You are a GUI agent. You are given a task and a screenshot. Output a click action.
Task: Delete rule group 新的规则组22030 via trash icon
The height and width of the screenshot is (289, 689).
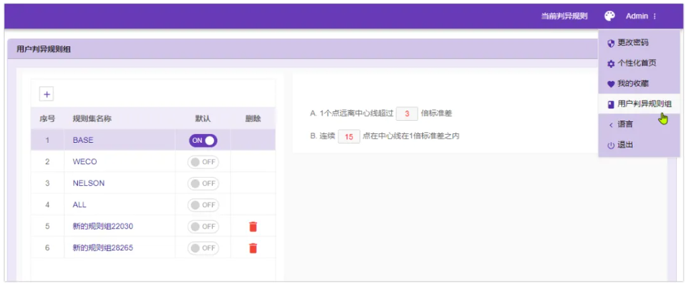252,227
